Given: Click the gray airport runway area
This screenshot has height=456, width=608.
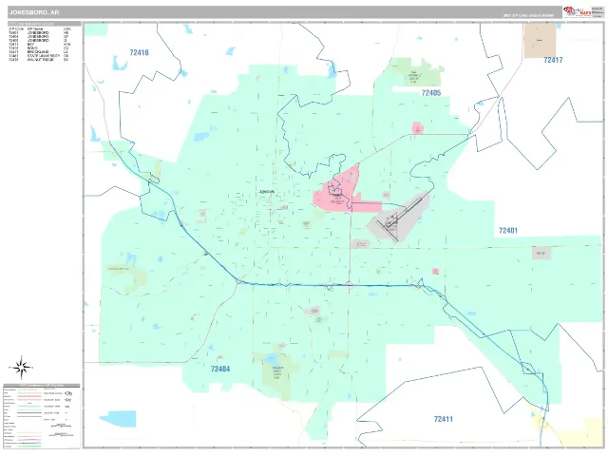Looking at the screenshot, I should [399, 218].
